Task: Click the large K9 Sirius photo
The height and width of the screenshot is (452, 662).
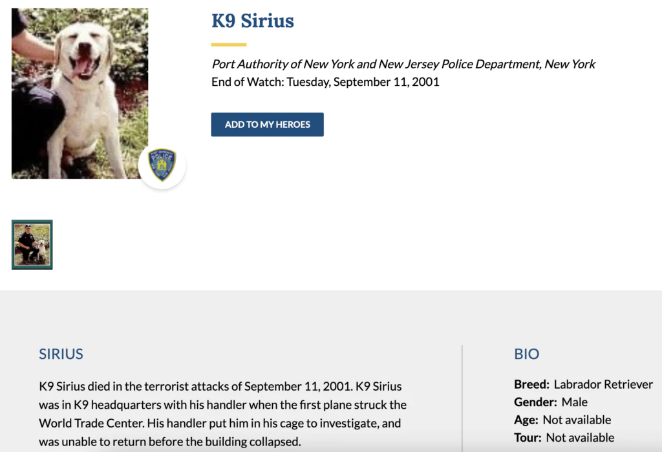Action: 80,93
